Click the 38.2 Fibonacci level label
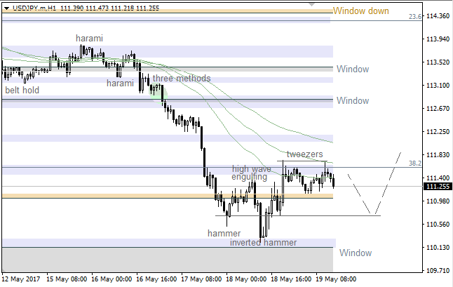The width and height of the screenshot is (453, 287). (x=414, y=163)
